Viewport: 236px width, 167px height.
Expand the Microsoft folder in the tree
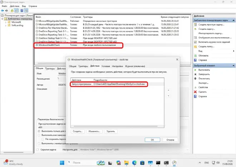click(6, 22)
